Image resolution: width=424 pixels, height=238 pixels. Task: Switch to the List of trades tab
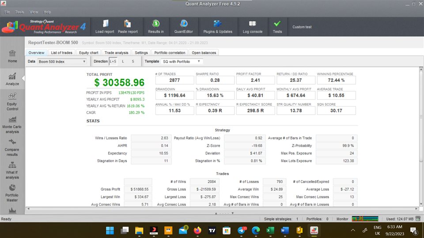pyautogui.click(x=61, y=53)
